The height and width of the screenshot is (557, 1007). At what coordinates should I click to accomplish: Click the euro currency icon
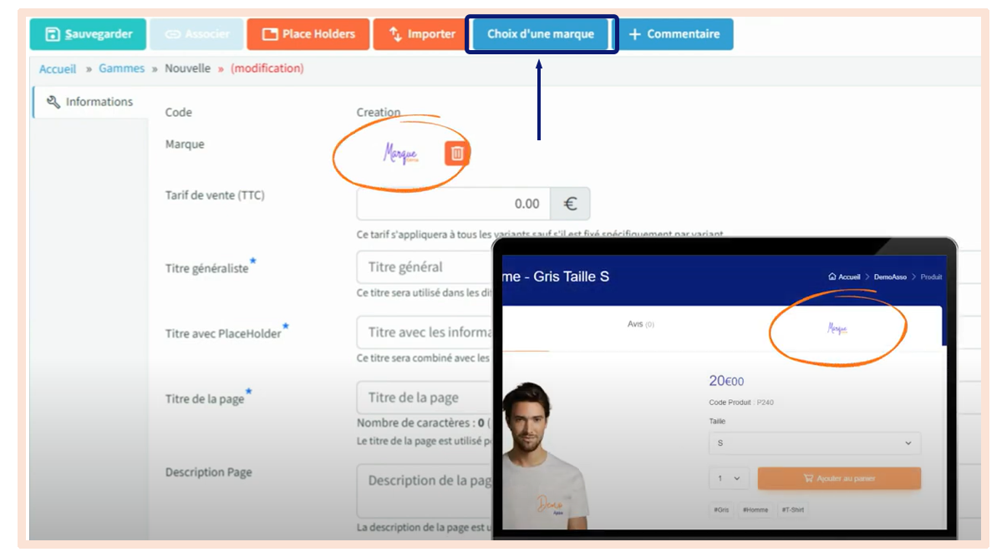click(571, 204)
